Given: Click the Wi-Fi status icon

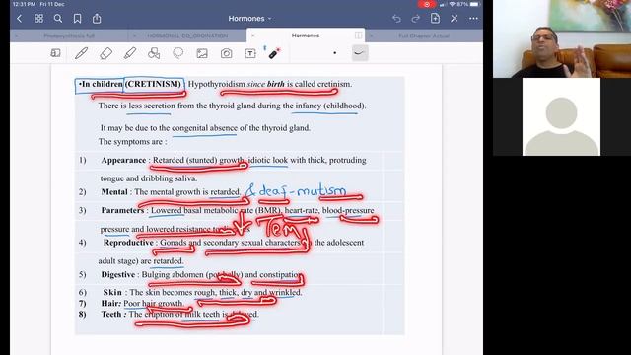Looking at the screenshot, I should click(452, 4).
